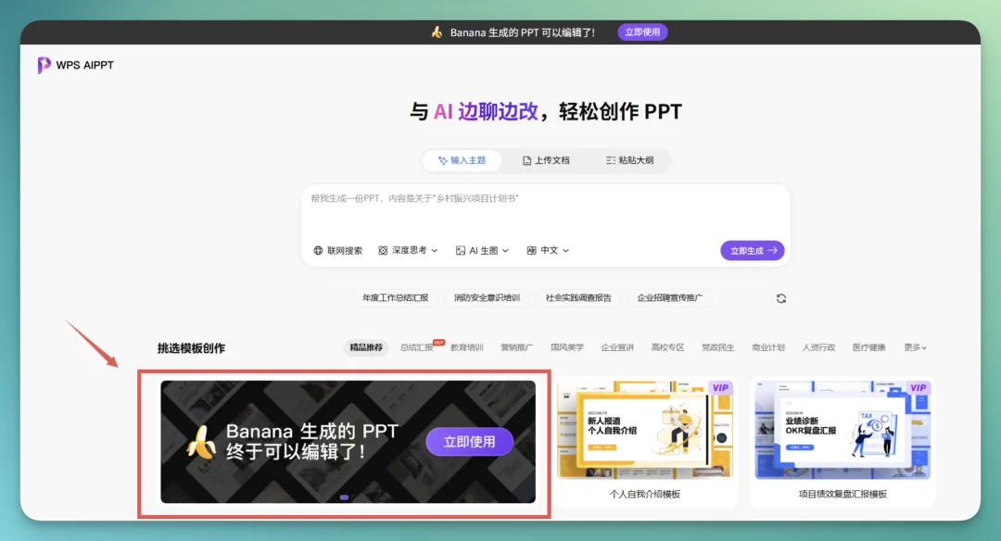Select the 联网搜索 globe icon

click(x=318, y=250)
